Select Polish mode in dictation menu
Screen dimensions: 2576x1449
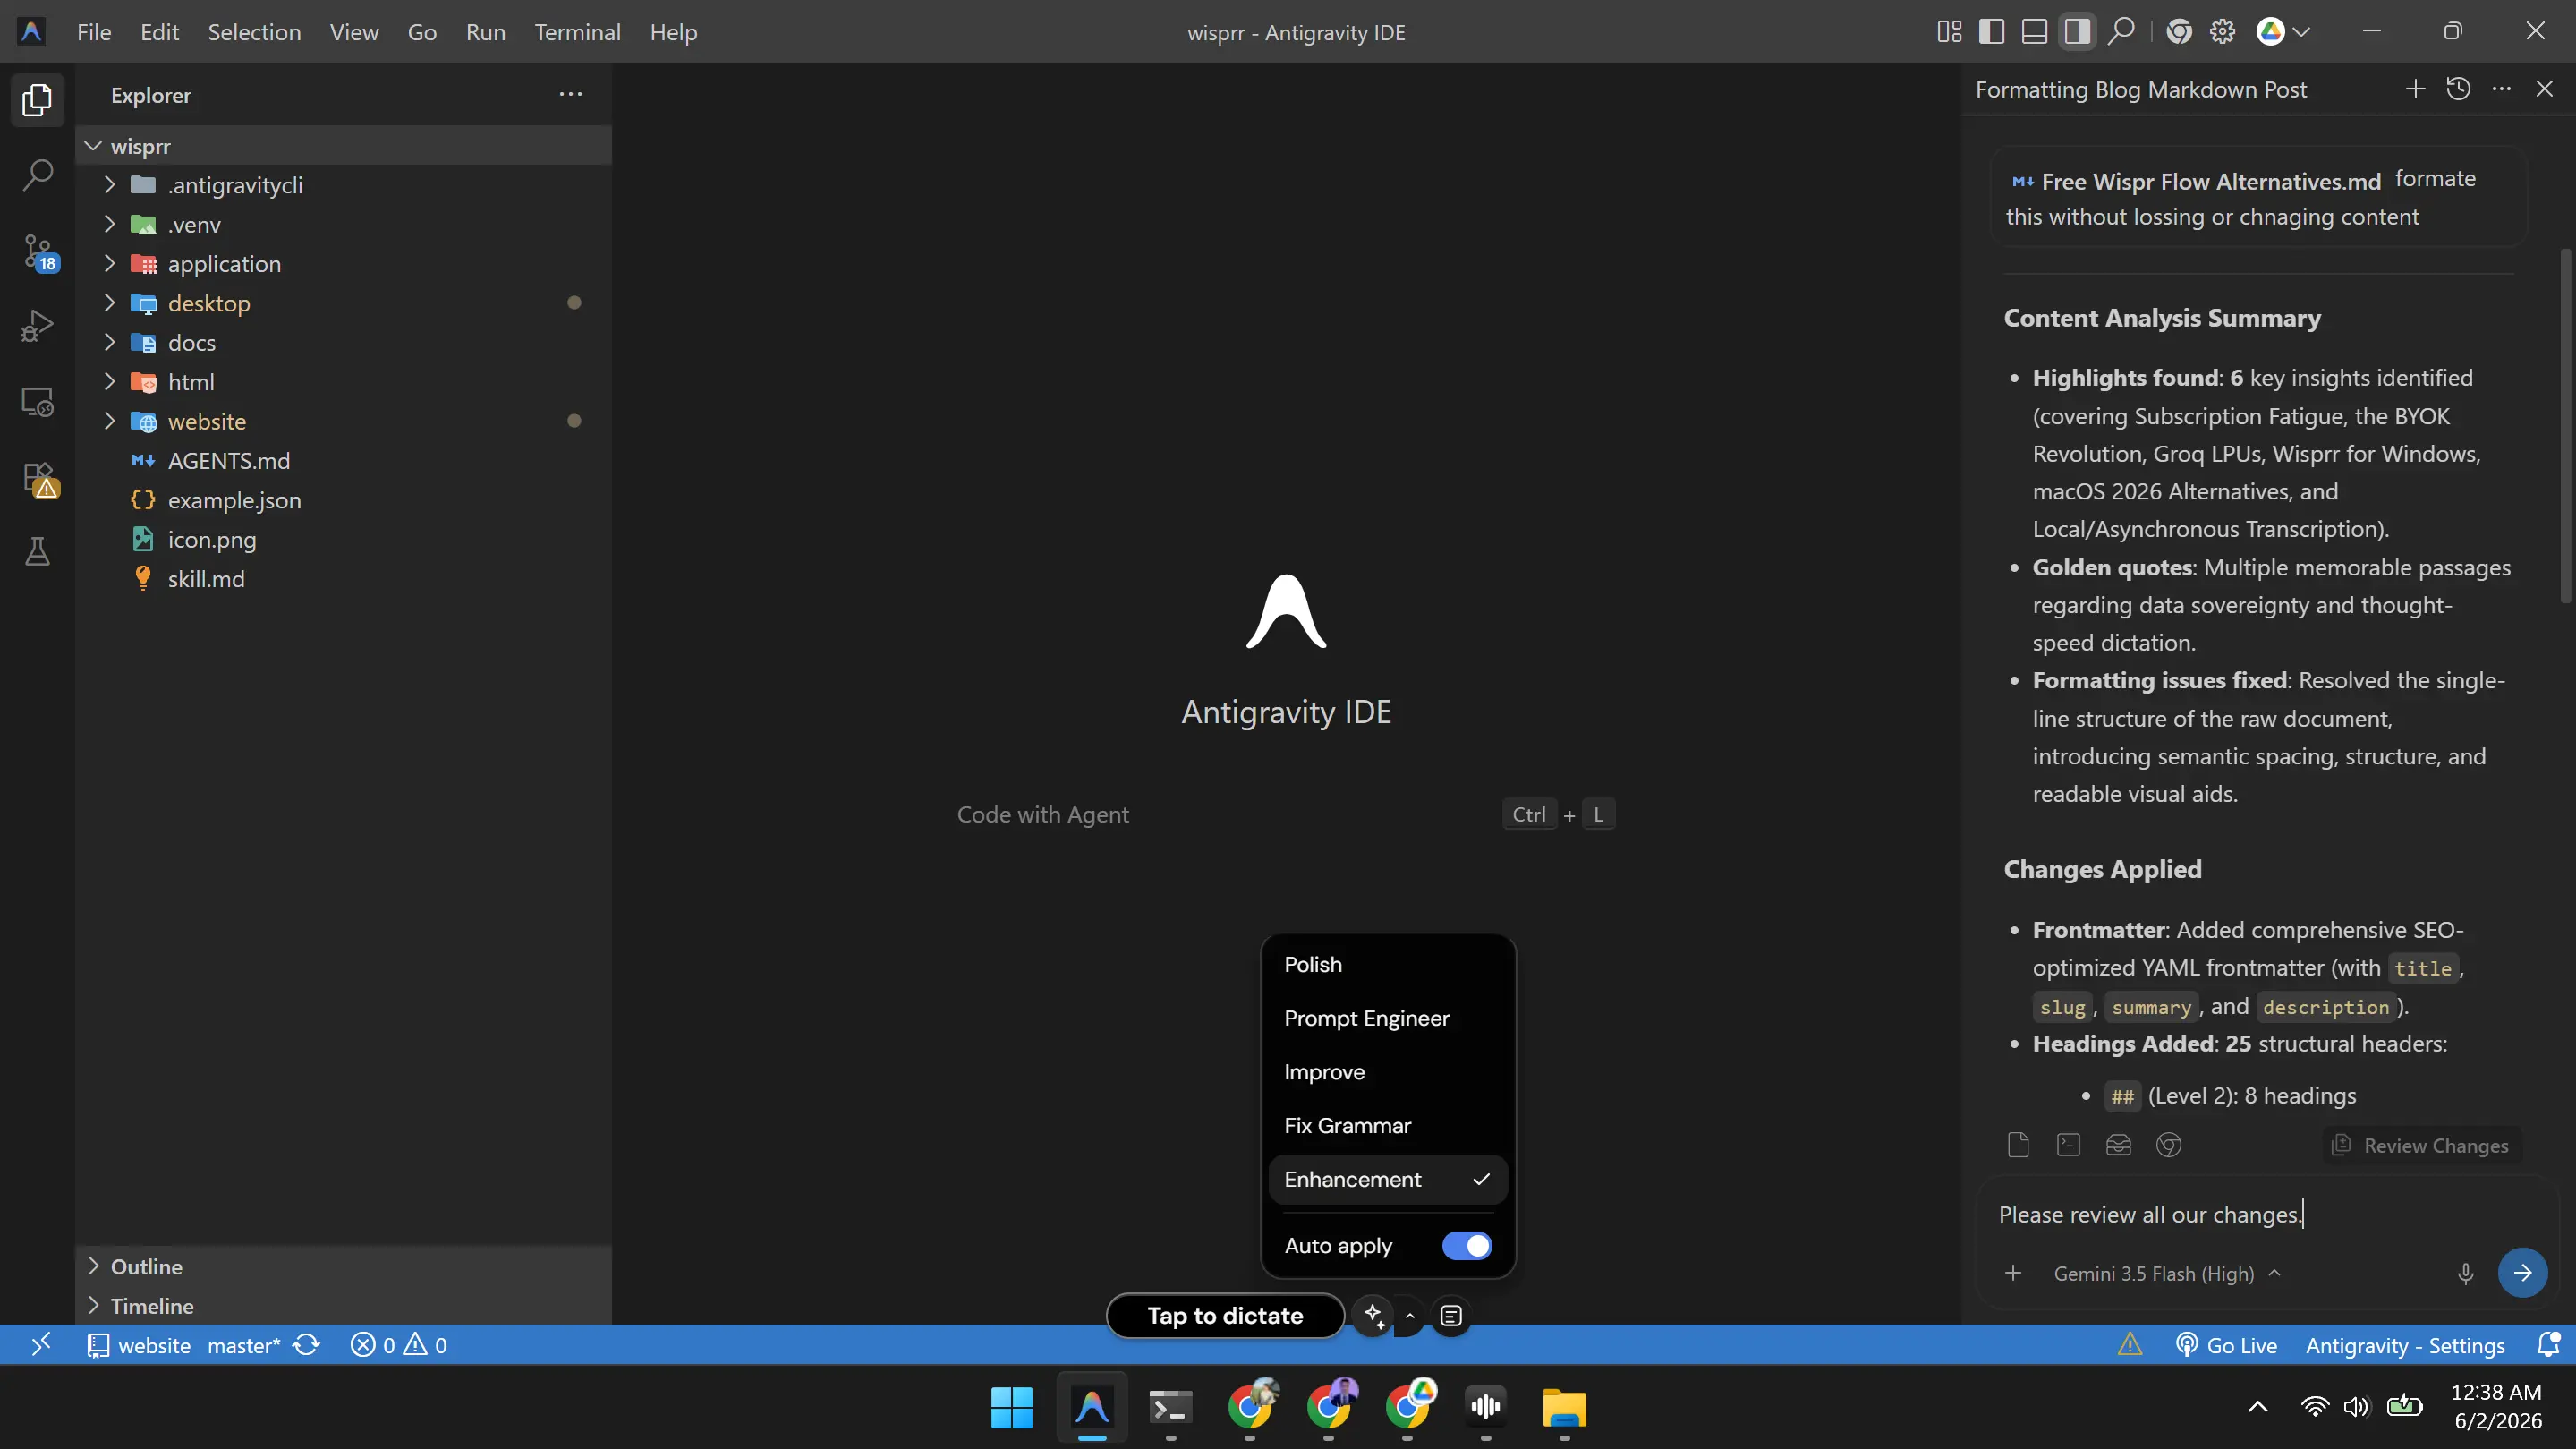pyautogui.click(x=1387, y=965)
